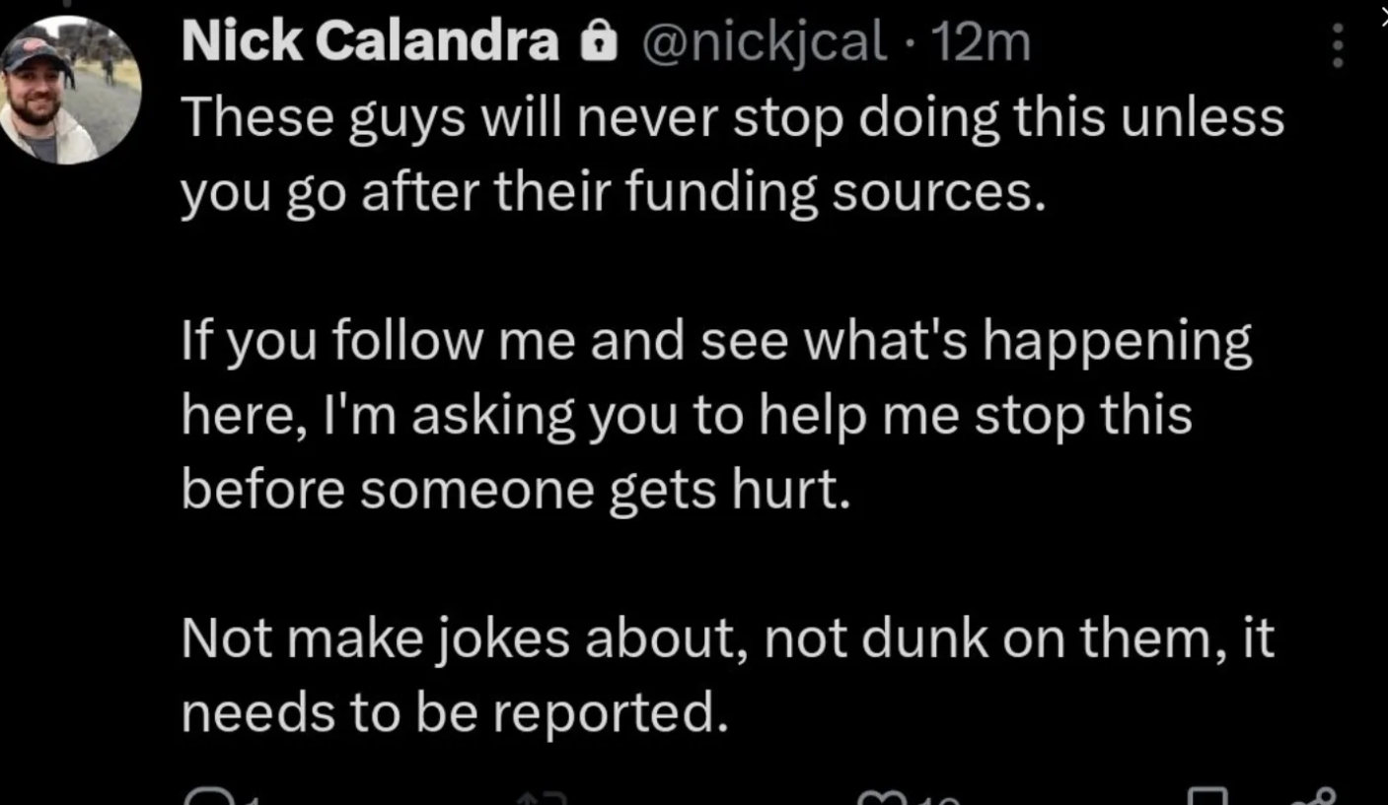Open the @nickjcal handle link
The height and width of the screenshot is (805, 1388).
pos(765,43)
